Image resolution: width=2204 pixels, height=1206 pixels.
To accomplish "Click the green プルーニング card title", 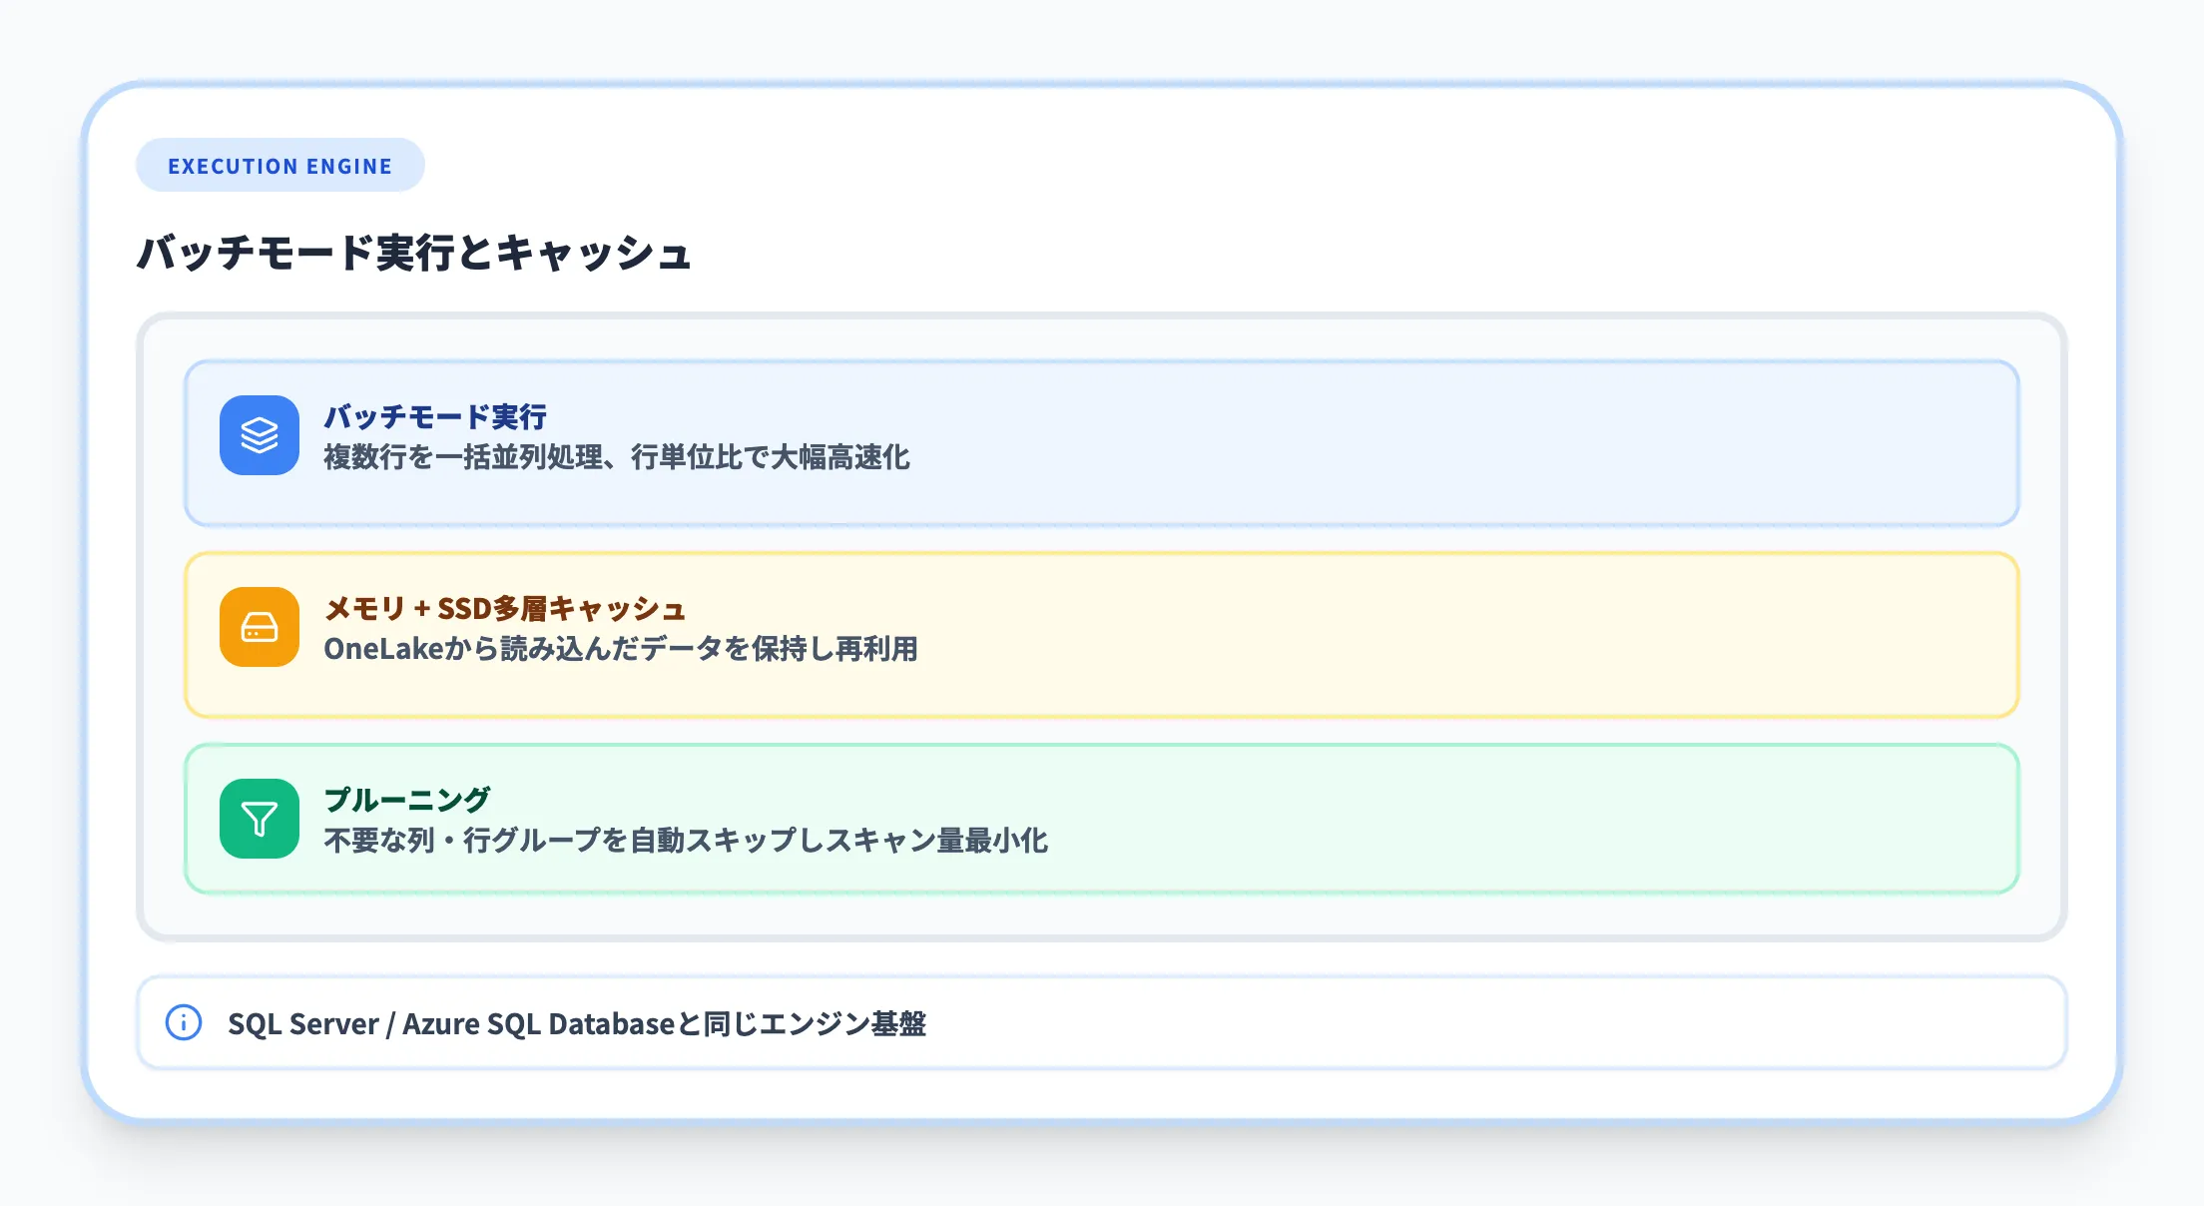I will [407, 800].
